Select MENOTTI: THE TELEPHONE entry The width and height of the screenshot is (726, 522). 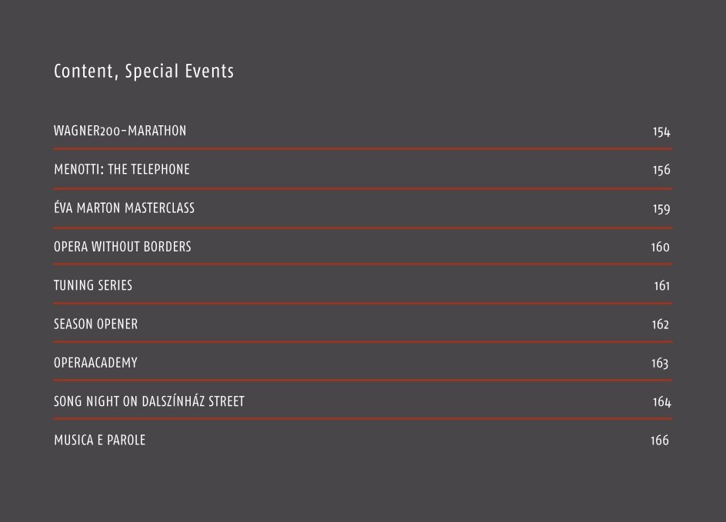pos(122,169)
